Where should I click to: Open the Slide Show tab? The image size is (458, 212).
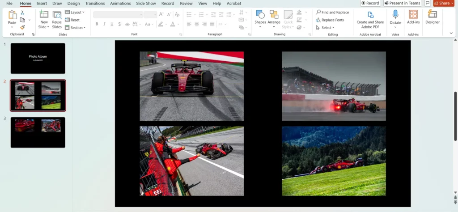coord(146,3)
